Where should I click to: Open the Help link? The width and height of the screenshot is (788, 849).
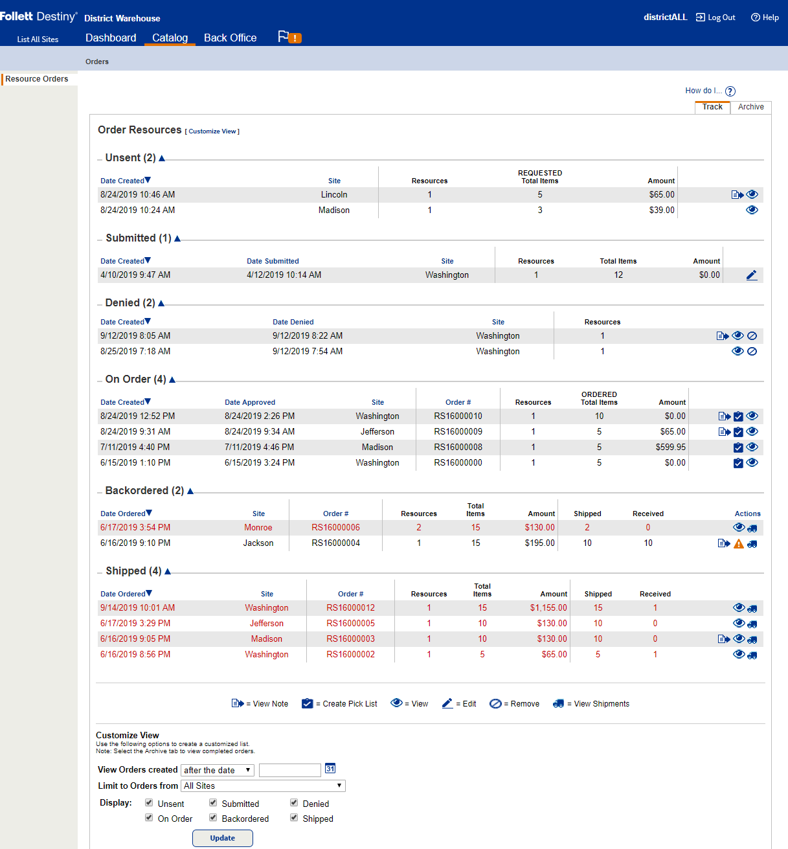point(765,17)
